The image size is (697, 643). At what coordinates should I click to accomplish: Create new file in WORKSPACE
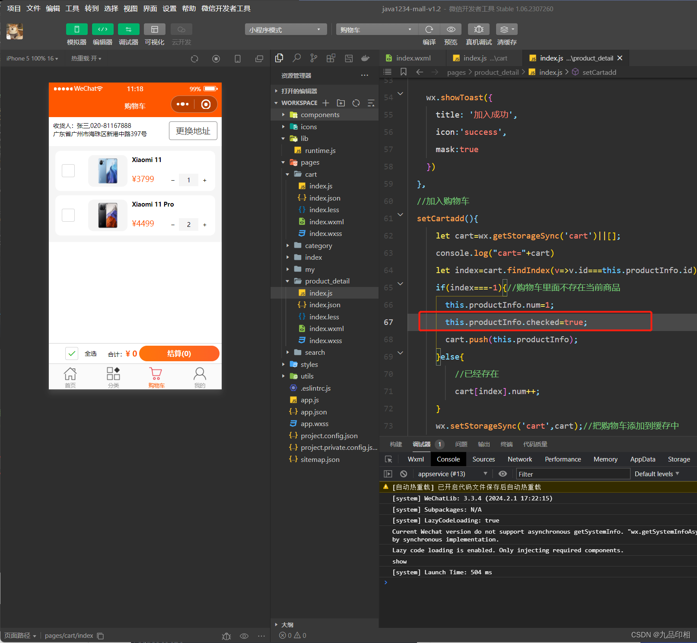point(326,103)
